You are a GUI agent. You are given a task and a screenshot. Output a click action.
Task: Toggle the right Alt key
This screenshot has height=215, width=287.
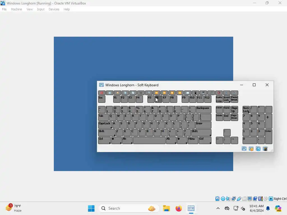coord(171,141)
